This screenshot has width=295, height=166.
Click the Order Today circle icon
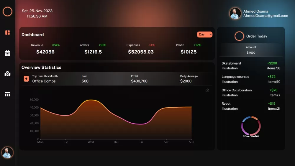click(239, 36)
